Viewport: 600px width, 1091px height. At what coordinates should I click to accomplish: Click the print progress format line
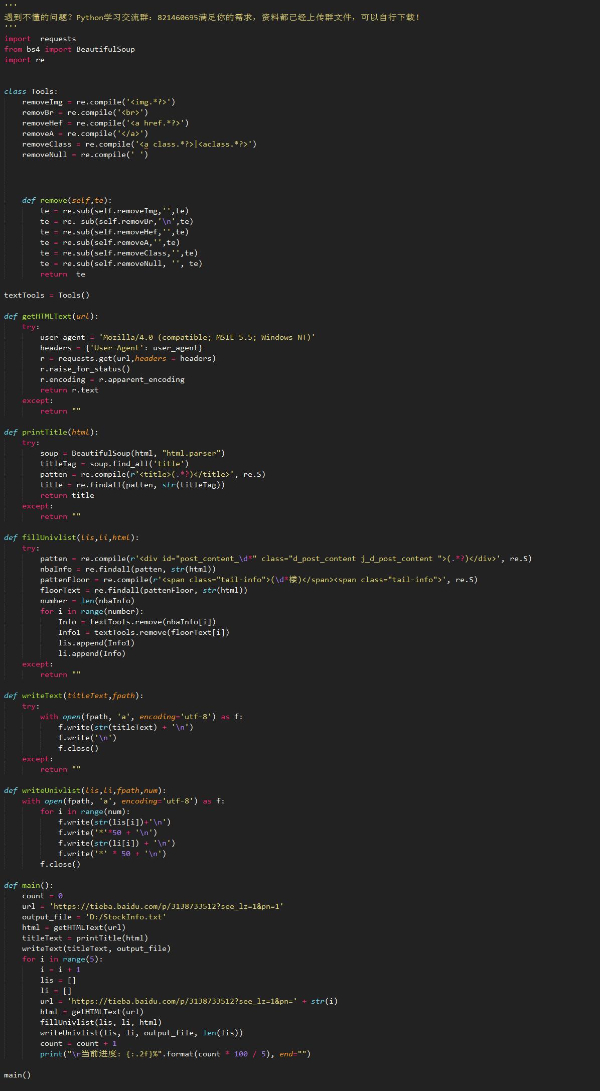click(x=176, y=1054)
